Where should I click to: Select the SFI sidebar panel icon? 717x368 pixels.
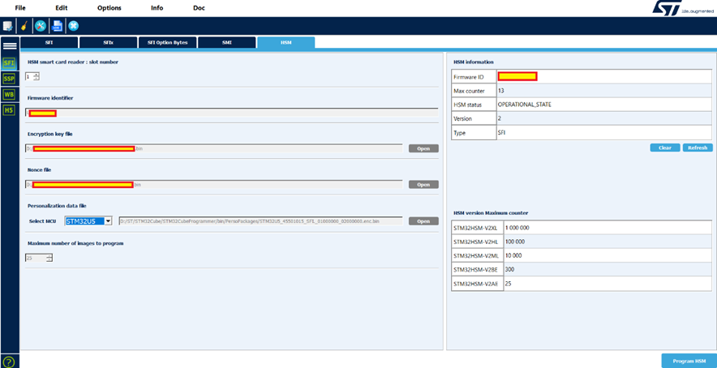[x=9, y=62]
